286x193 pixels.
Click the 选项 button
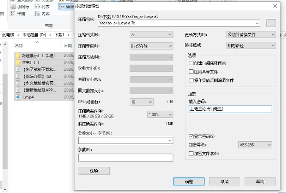pos(94,171)
